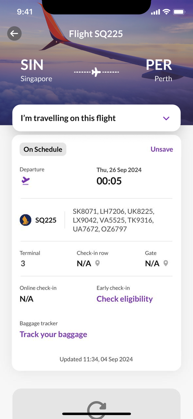The height and width of the screenshot is (419, 193).
Task: Select the SQ225 flight number label
Action: (46, 220)
